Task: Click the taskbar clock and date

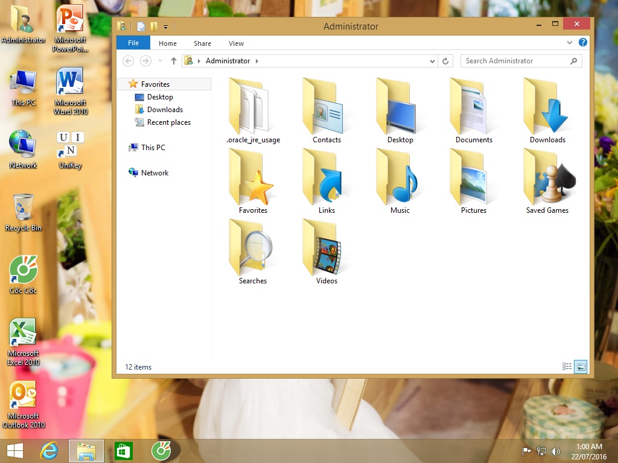Action: point(589,451)
